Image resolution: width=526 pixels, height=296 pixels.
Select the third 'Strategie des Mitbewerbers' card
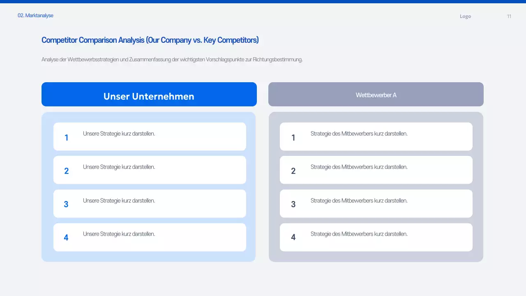coord(376,203)
